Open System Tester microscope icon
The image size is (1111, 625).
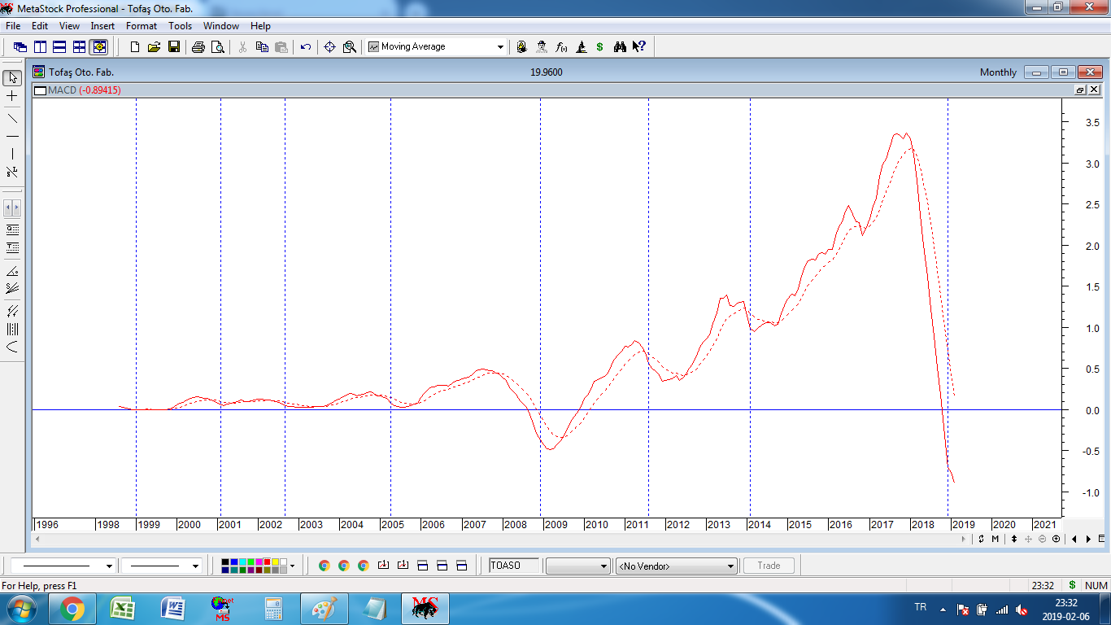coord(581,47)
